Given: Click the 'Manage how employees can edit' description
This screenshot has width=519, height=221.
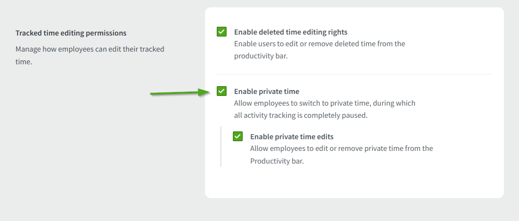Looking at the screenshot, I should [90, 49].
